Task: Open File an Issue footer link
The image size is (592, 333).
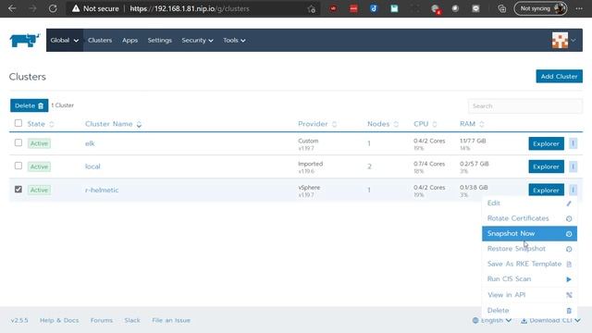Action: pos(171,320)
